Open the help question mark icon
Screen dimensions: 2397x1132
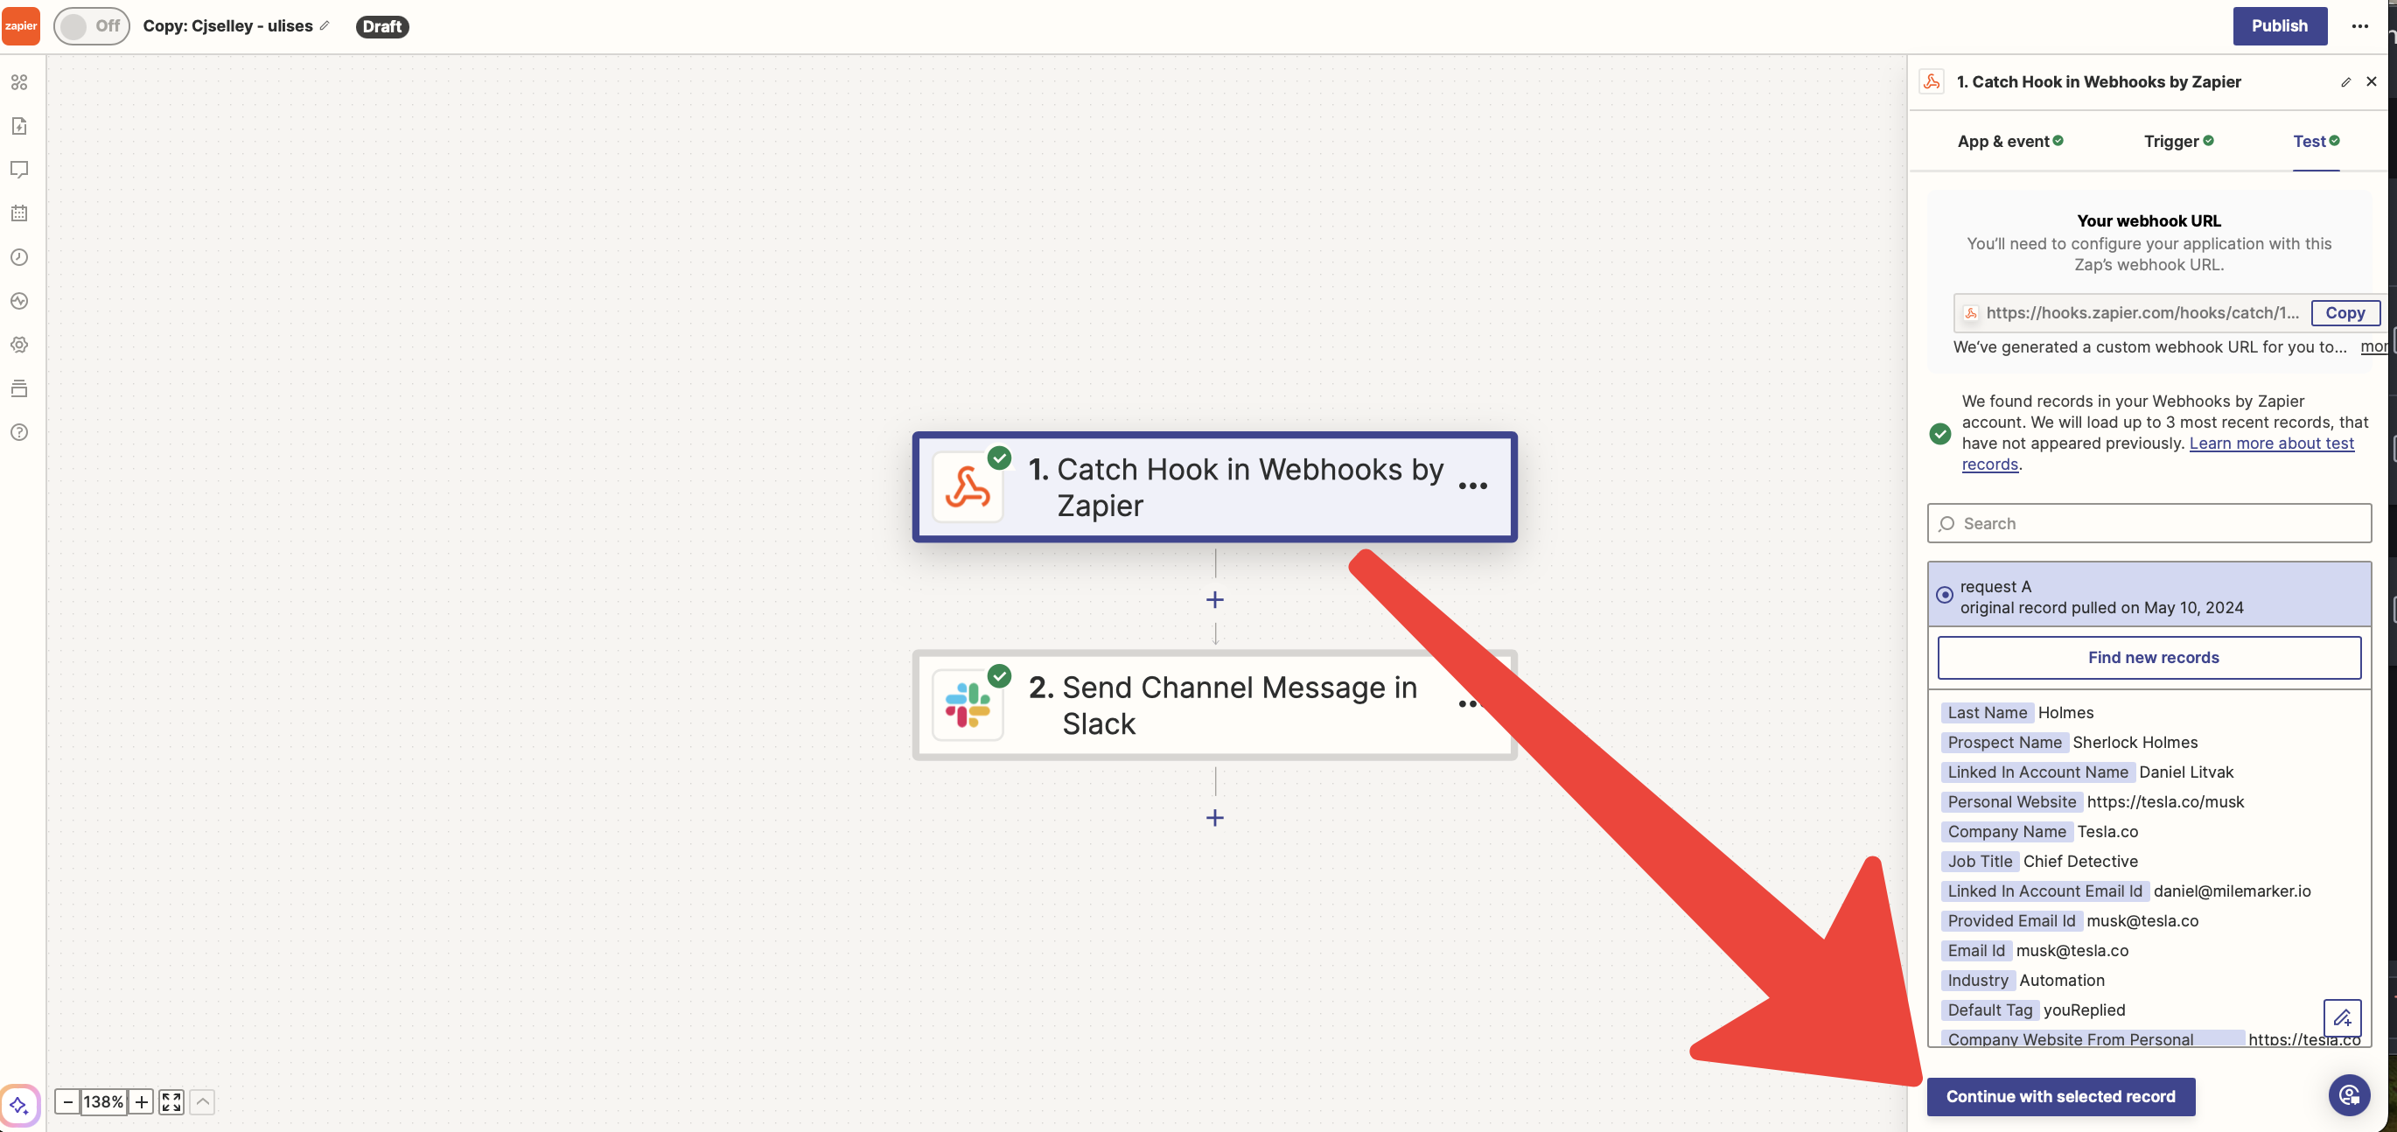point(19,432)
